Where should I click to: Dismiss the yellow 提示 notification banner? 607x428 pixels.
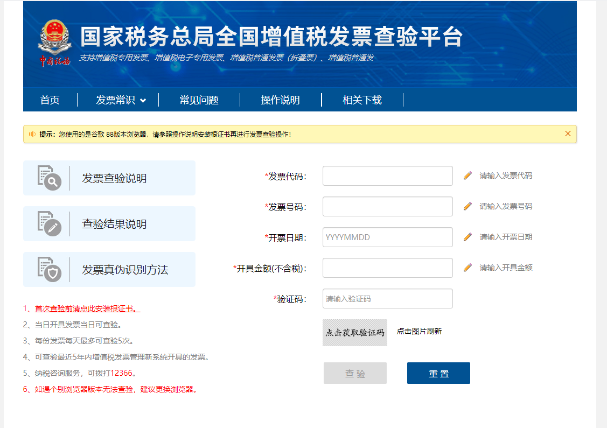point(568,134)
